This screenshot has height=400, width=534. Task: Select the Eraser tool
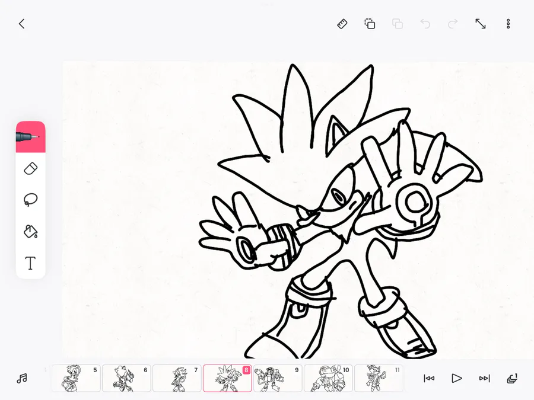point(31,169)
